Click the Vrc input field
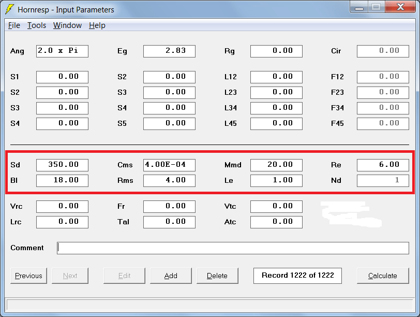The width and height of the screenshot is (420, 317). (x=62, y=207)
